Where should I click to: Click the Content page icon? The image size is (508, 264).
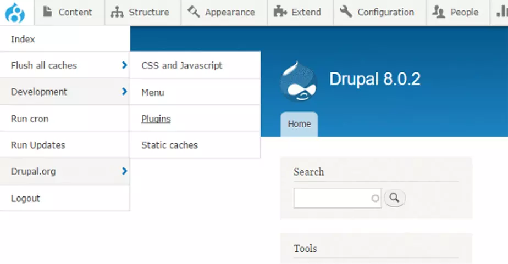(x=48, y=12)
